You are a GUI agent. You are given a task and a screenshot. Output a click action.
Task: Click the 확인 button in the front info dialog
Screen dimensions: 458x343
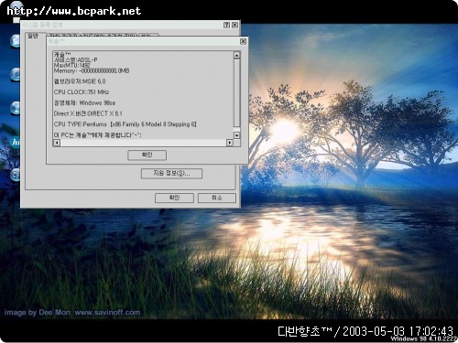[x=147, y=155]
